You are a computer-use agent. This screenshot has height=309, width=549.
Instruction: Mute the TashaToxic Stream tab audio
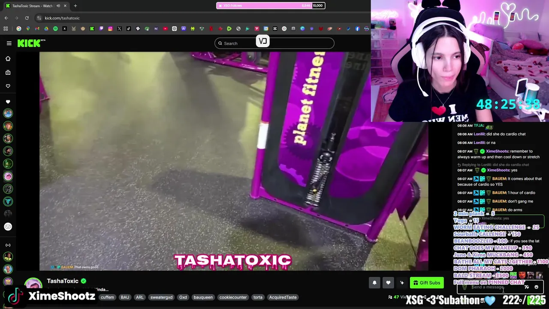58,6
